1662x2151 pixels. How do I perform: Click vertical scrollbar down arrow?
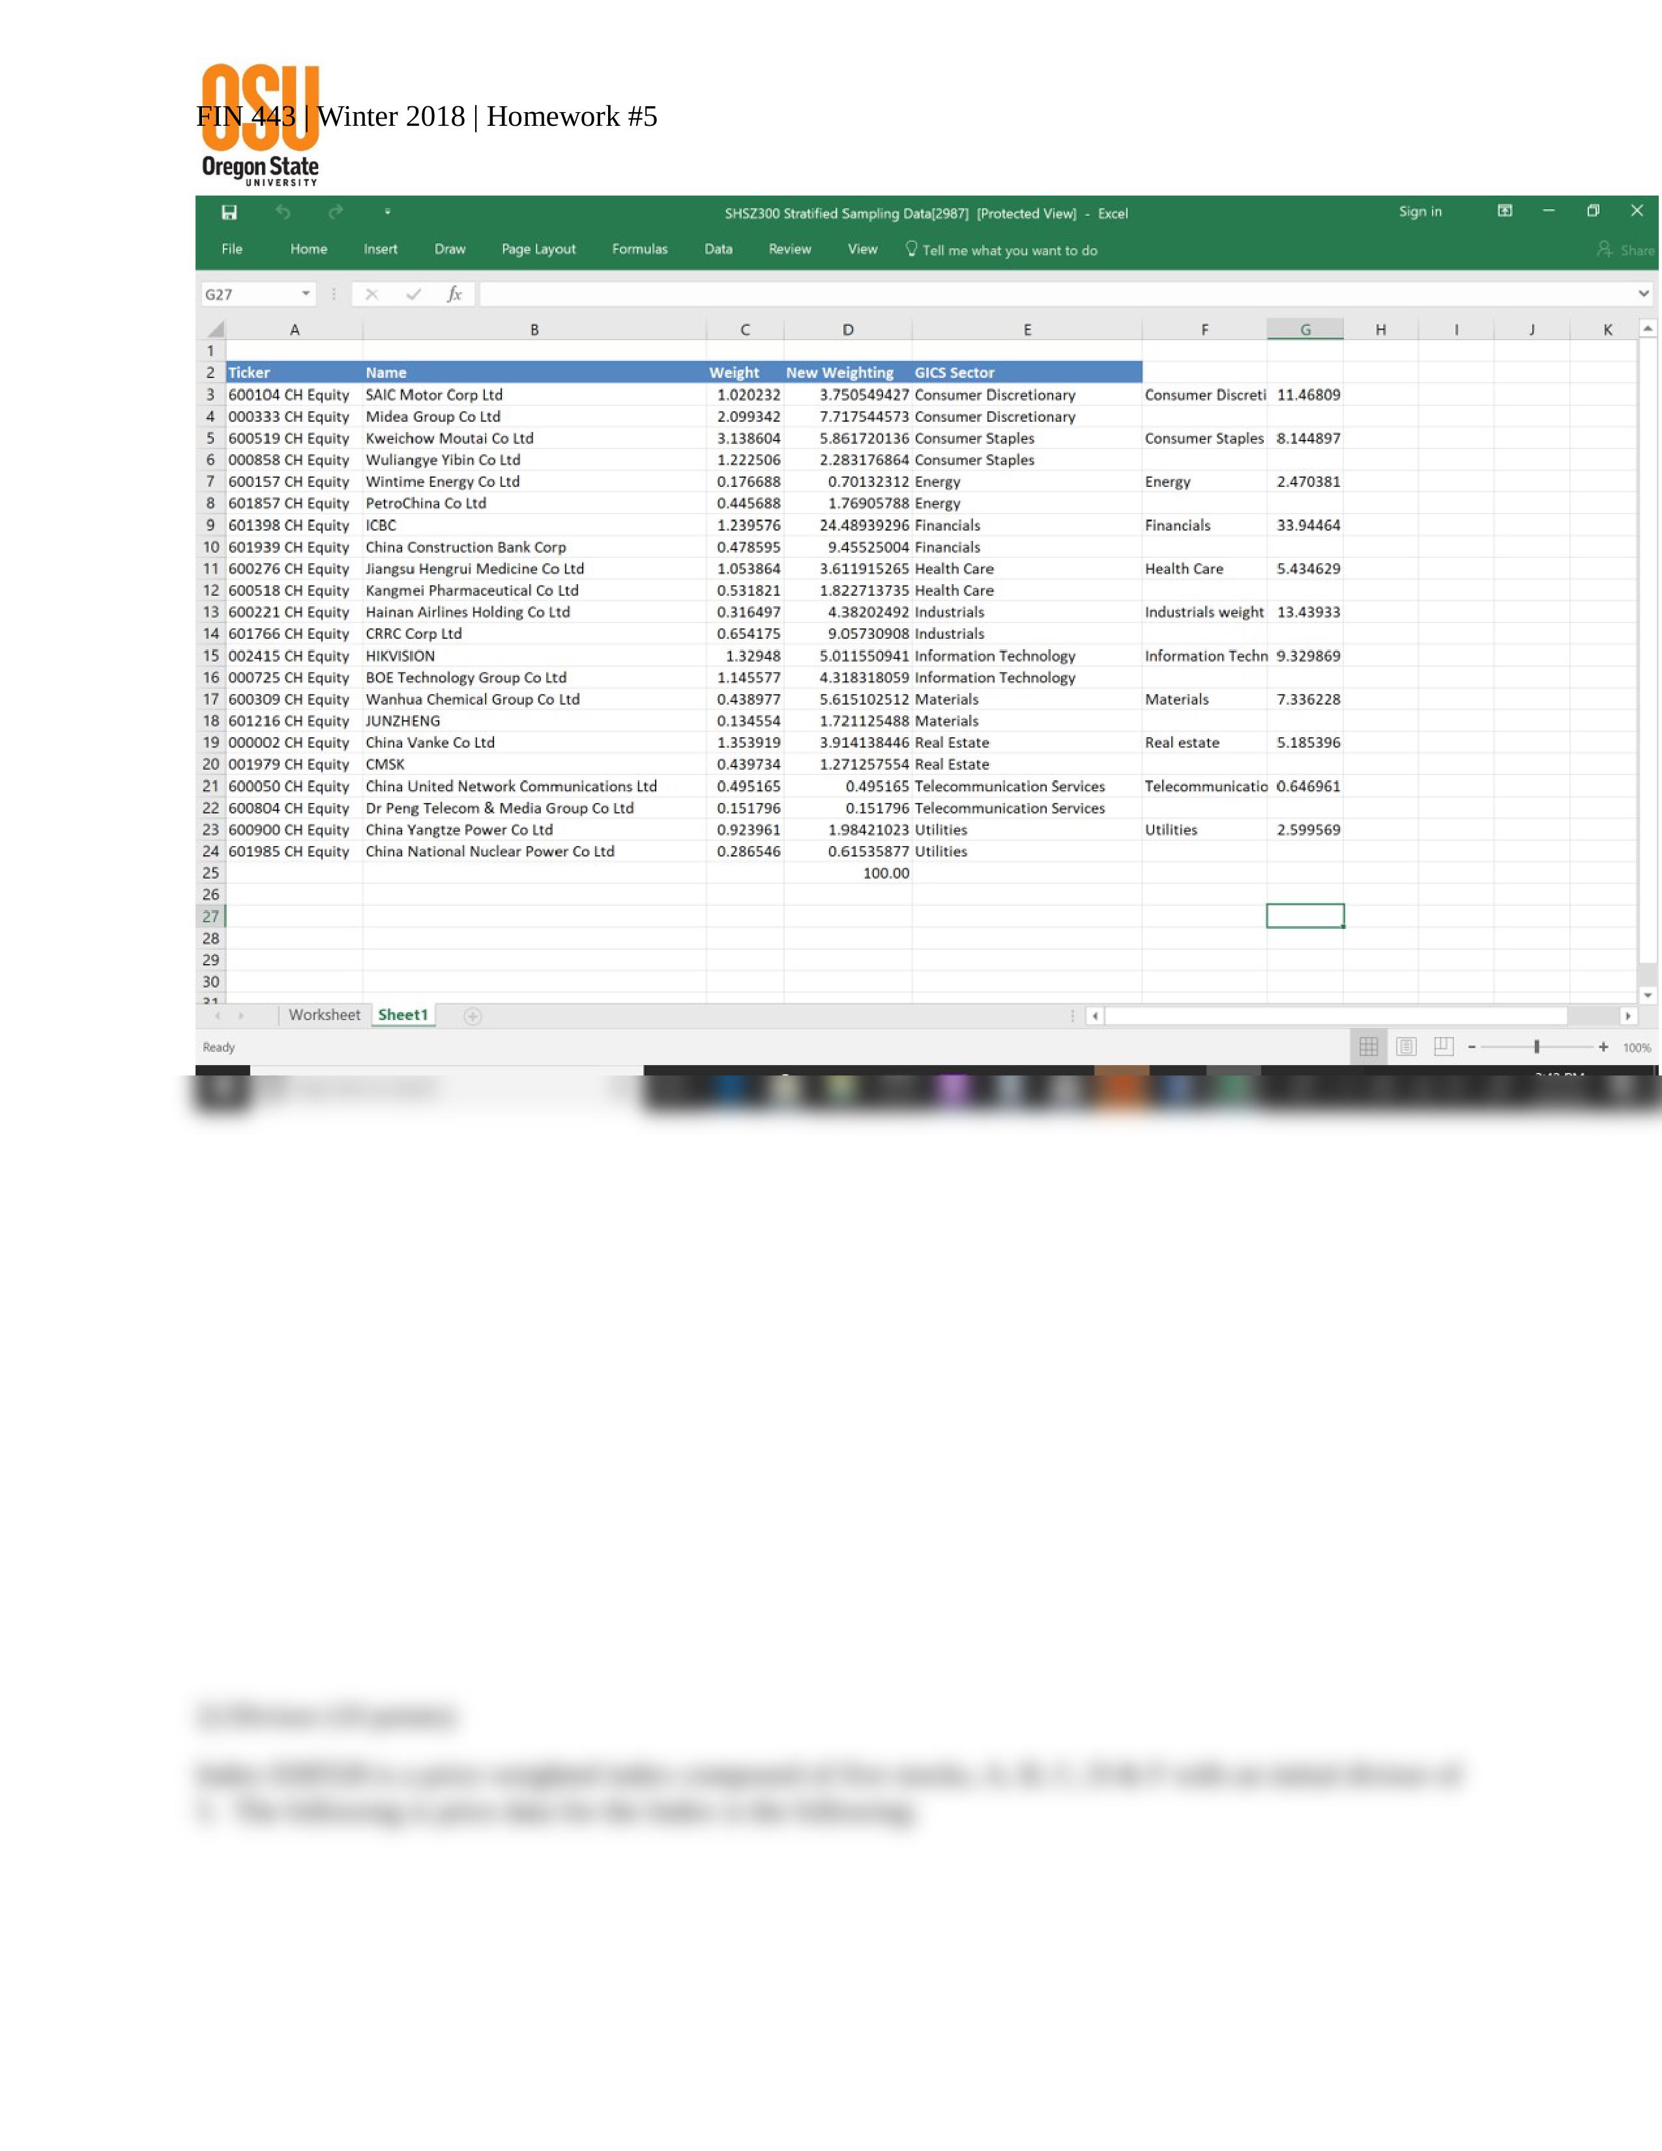(x=1647, y=995)
